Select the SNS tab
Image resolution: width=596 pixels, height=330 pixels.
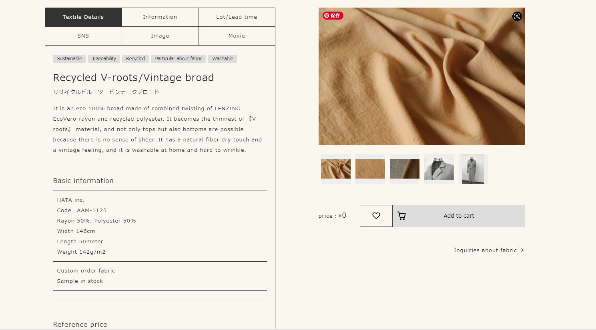[83, 36]
